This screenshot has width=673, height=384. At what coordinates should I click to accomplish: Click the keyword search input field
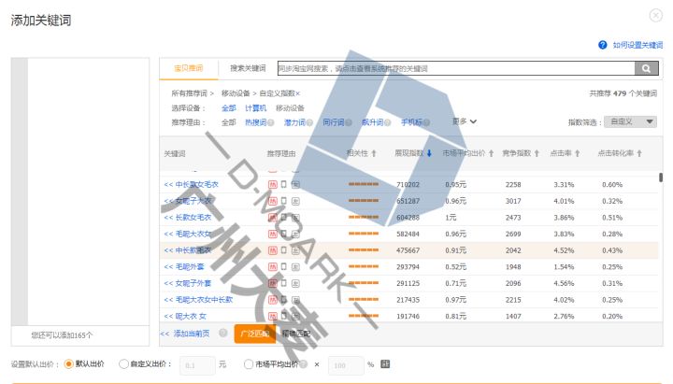coord(456,68)
